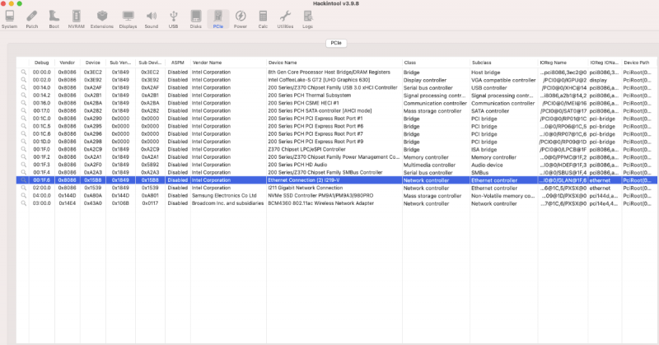This screenshot has height=345, width=659.
Task: Select the PCH CSME HECI #1 row
Action: tap(337, 103)
